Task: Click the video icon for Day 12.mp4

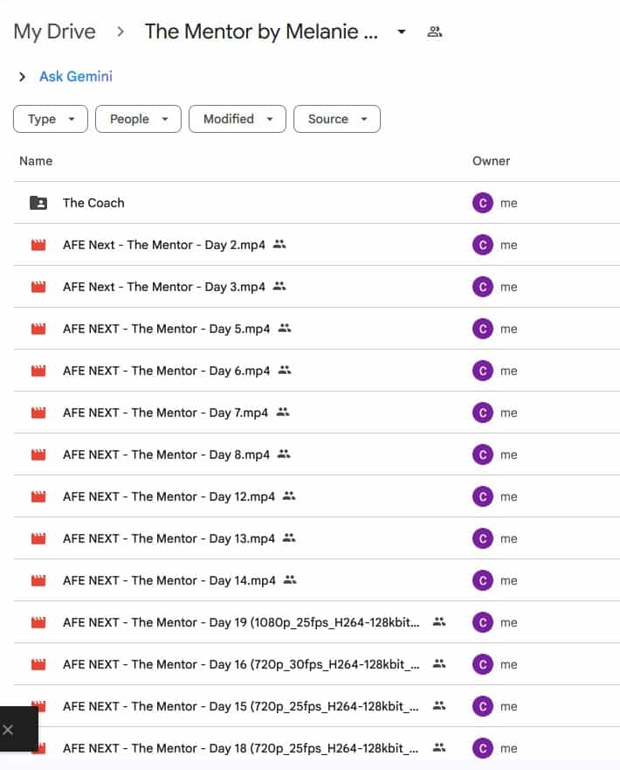Action: (38, 496)
